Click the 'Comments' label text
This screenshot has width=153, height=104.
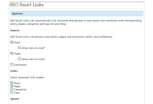tap(20, 65)
